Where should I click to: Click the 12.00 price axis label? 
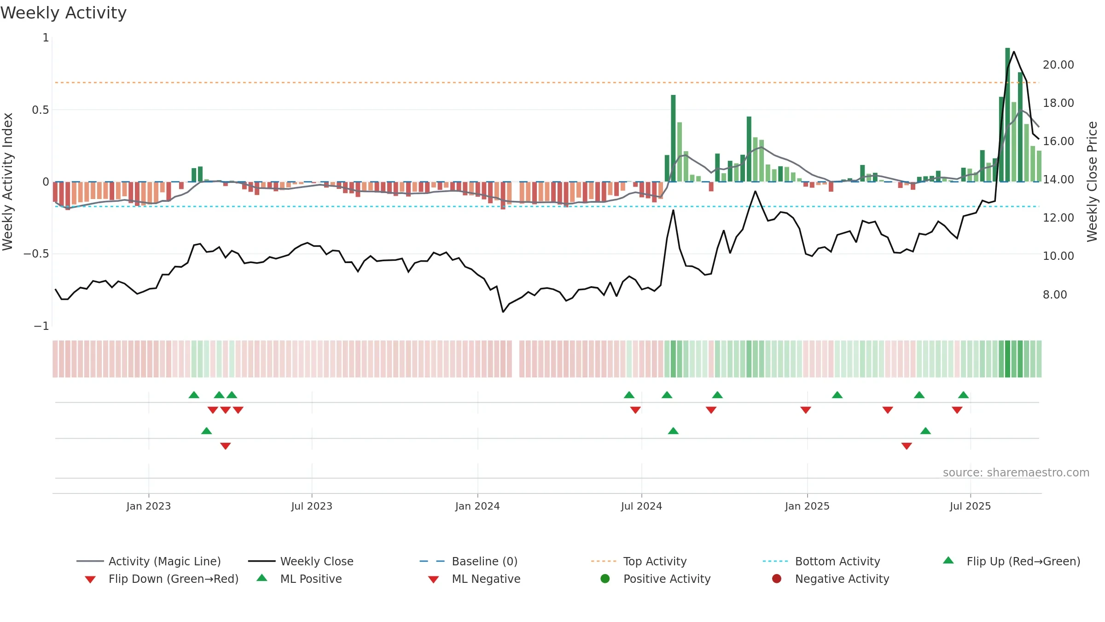pos(1058,218)
